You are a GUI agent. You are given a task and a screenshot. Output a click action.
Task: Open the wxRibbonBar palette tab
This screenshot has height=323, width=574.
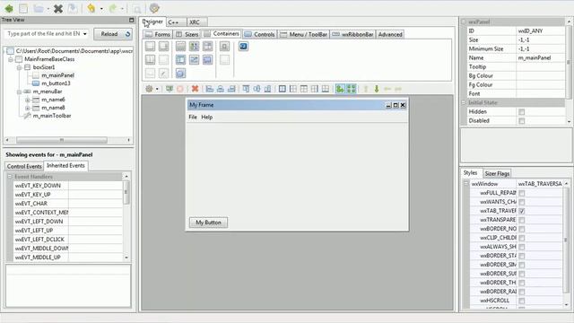point(352,34)
